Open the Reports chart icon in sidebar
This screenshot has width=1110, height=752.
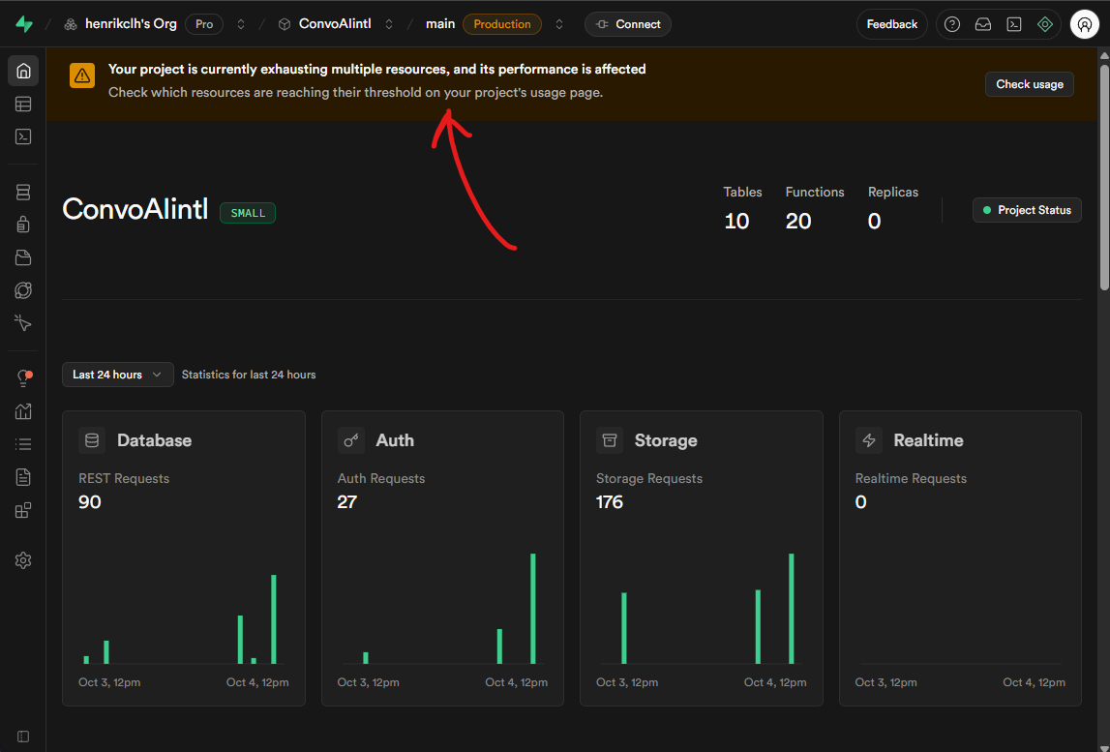coord(23,411)
